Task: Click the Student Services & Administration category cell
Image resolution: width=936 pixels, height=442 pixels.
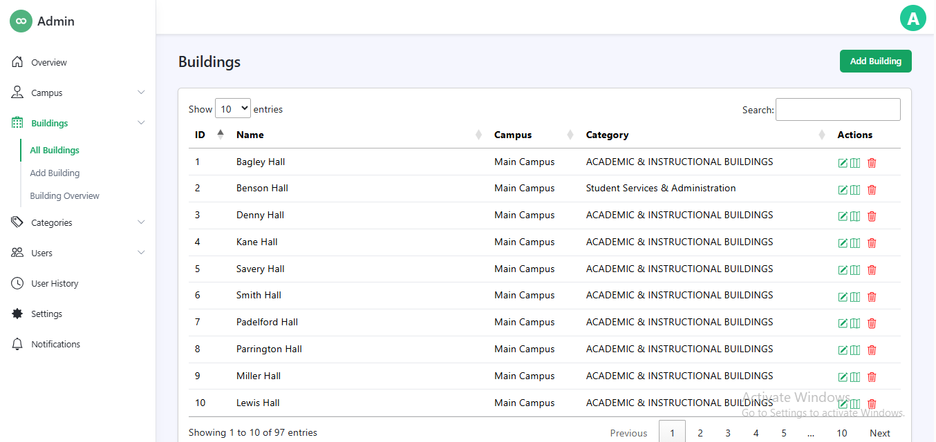Action: tap(661, 188)
